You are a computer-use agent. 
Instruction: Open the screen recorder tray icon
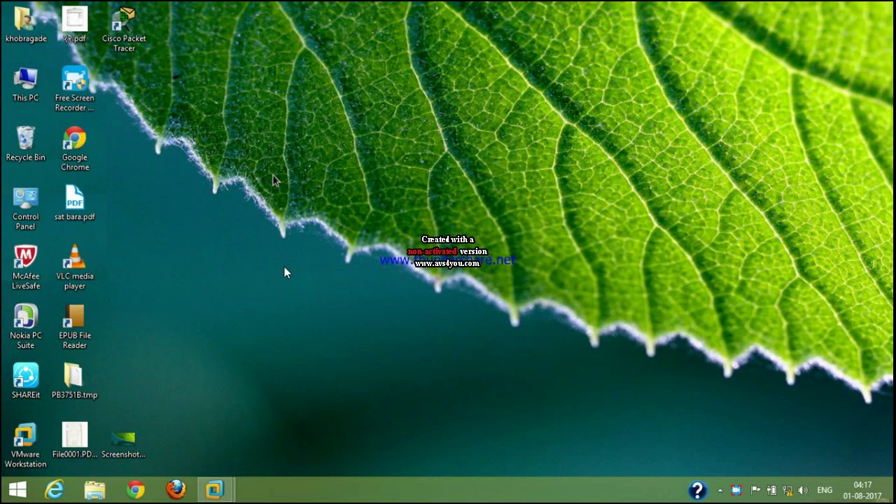coord(736,491)
